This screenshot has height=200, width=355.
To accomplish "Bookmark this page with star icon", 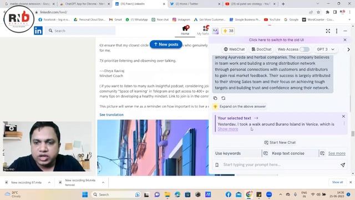I will (x=318, y=12).
